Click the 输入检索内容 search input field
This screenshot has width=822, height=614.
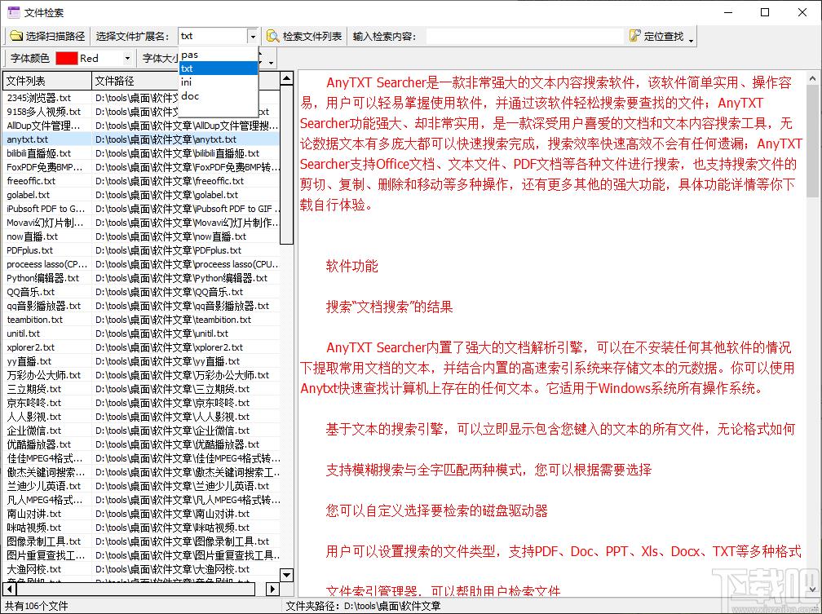[525, 36]
